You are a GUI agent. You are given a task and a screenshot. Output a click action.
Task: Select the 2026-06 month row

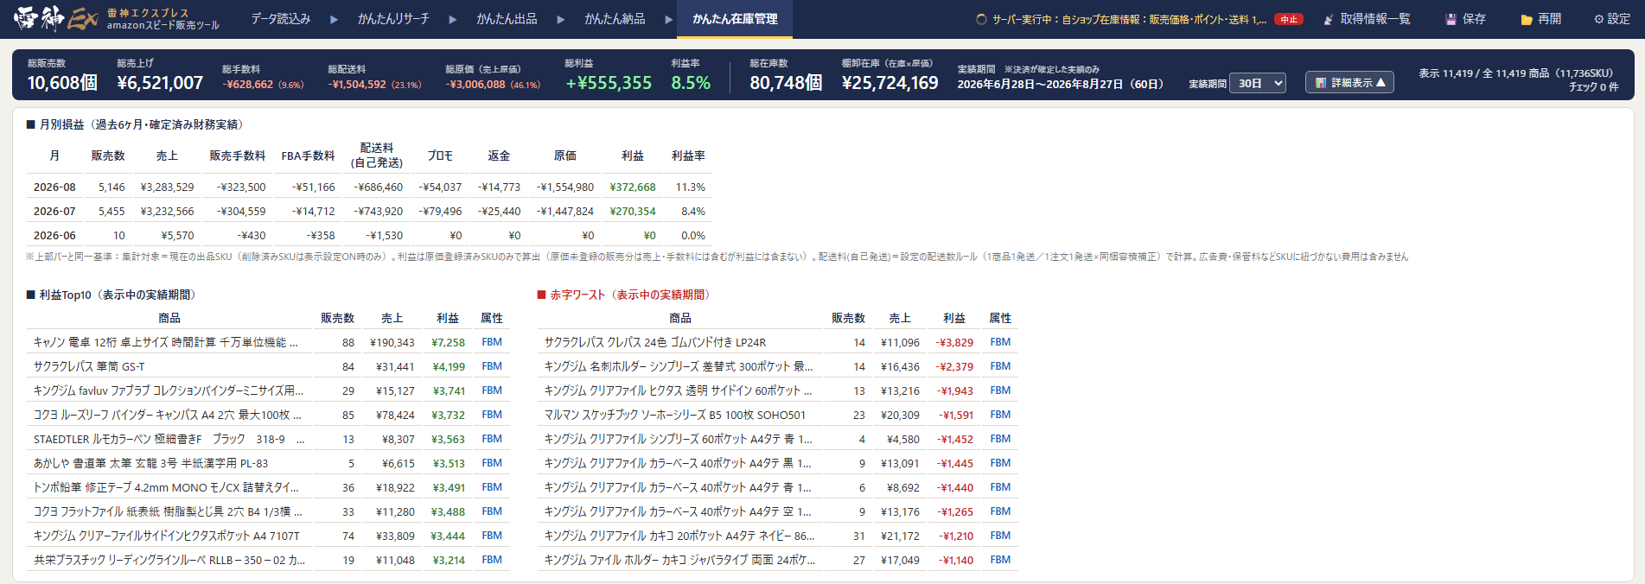[x=369, y=235]
